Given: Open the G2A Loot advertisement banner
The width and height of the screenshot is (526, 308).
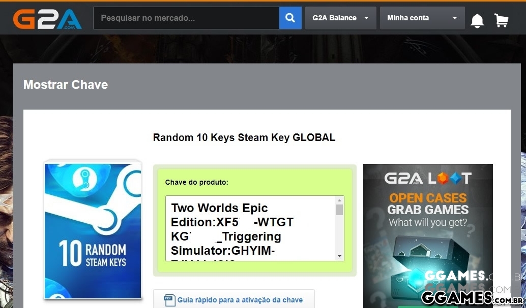Looking at the screenshot, I should (428, 235).
